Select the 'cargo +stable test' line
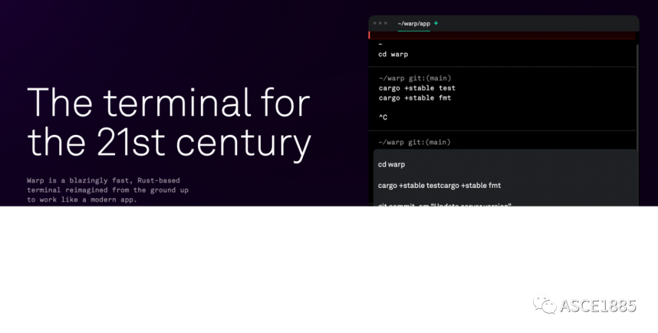This screenshot has width=658, height=333. click(417, 88)
